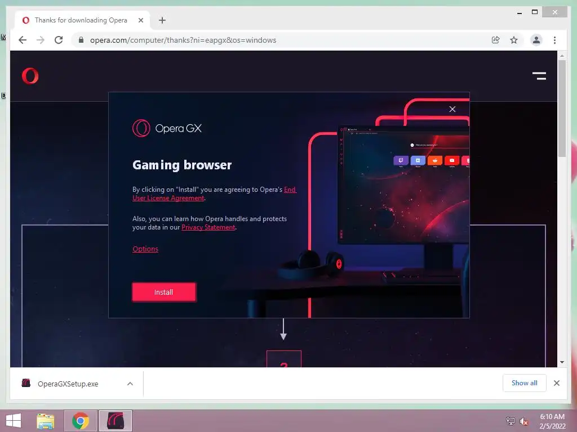The height and width of the screenshot is (432, 577).
Task: Select the Thanks for downloading Opera tab
Action: [81, 20]
